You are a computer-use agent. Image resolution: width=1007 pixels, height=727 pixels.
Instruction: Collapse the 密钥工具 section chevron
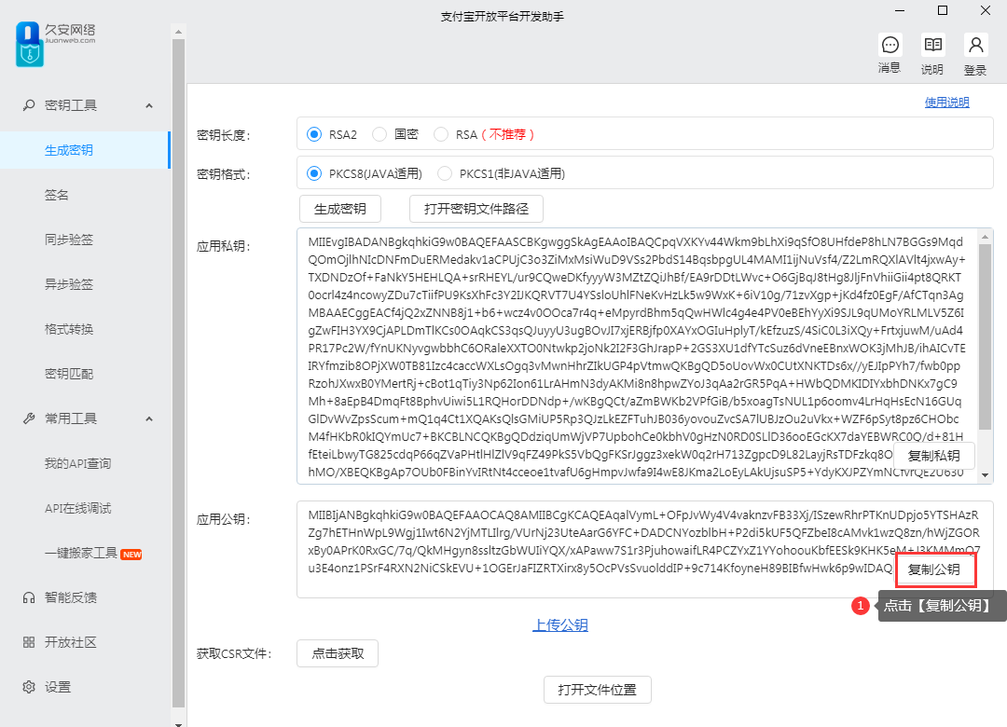[149, 105]
